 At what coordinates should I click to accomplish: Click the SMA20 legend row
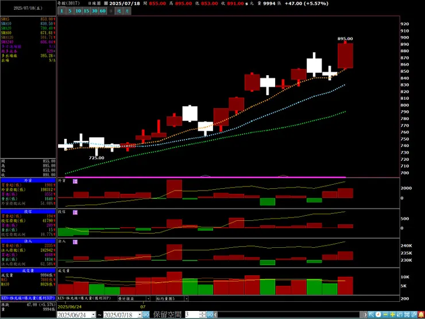point(28,28)
